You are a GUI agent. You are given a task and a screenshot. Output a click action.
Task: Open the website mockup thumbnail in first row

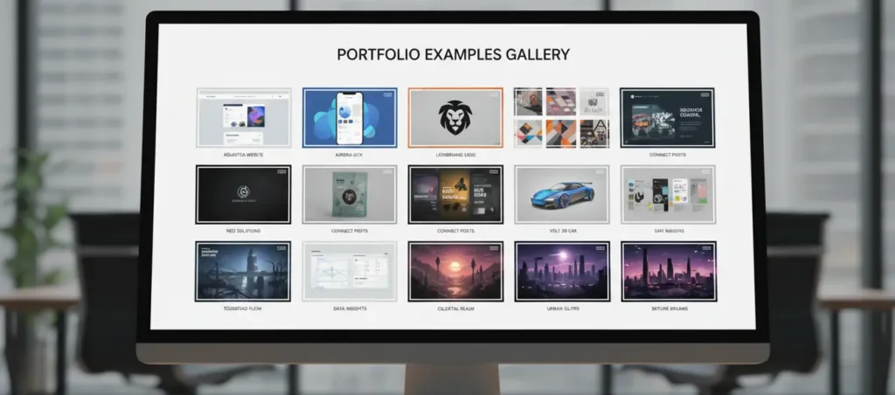(x=243, y=117)
